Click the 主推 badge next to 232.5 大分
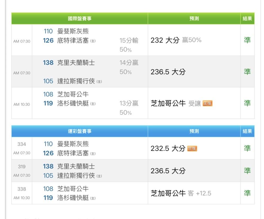 tap(192, 149)
